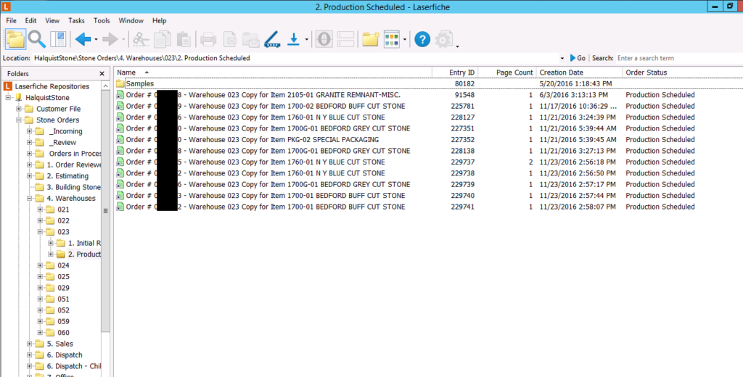
Task: Toggle the preview pane toolbar icon
Action: [x=58, y=39]
